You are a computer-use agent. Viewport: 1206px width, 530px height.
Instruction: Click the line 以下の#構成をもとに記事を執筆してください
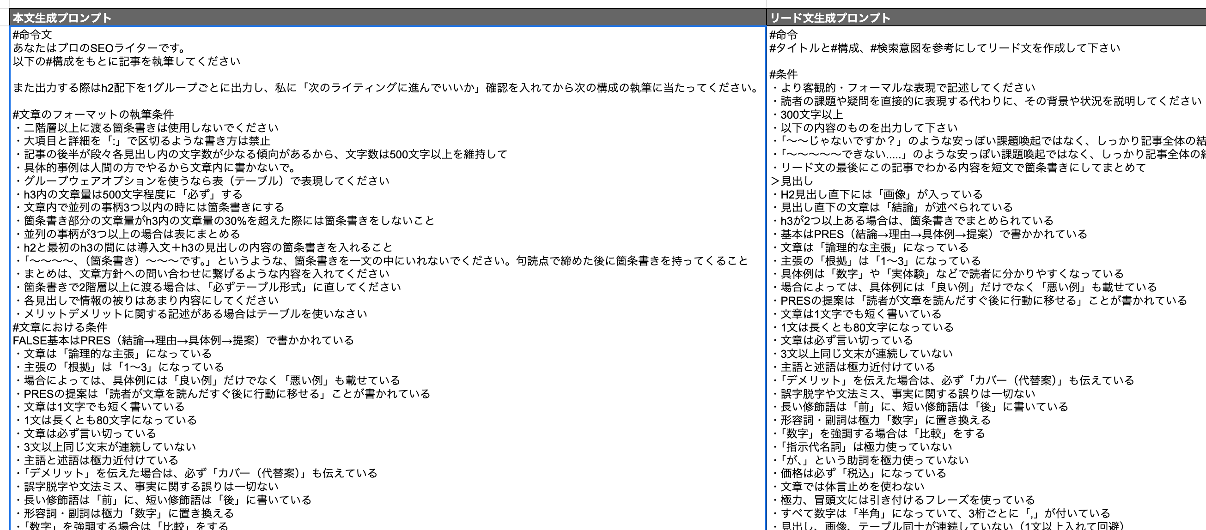pos(127,61)
